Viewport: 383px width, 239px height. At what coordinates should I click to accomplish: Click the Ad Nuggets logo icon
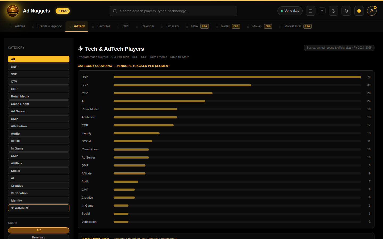[13, 11]
